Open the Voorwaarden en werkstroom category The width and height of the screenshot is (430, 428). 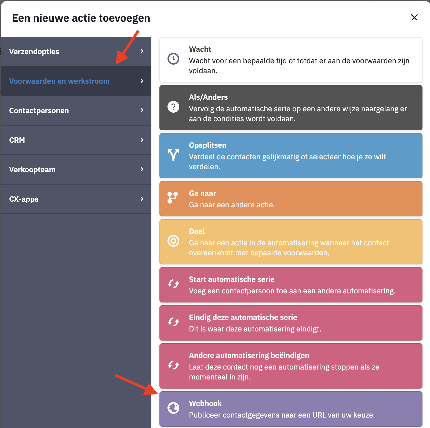(x=76, y=81)
